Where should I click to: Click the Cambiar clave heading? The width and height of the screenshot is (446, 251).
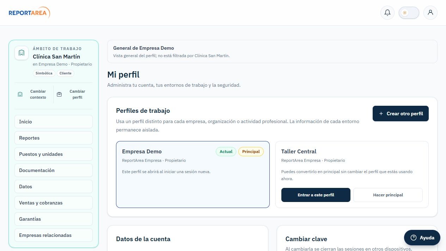[x=306, y=239]
